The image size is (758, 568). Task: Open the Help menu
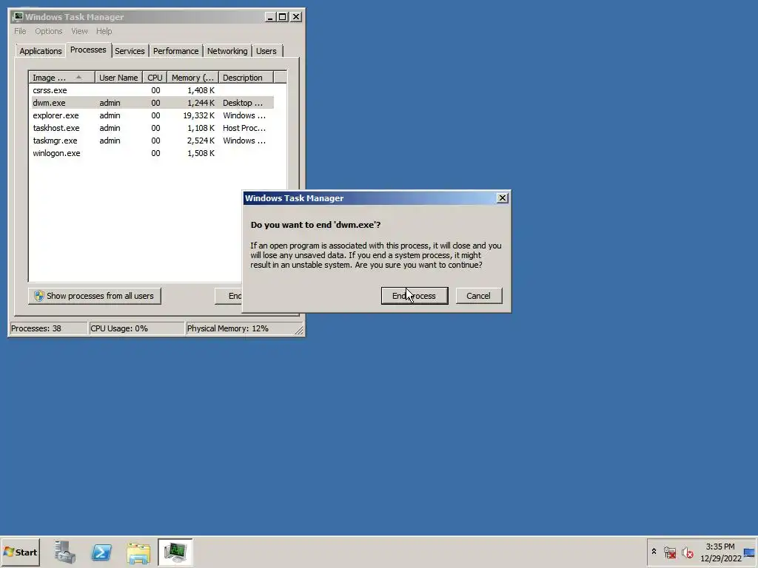[104, 31]
